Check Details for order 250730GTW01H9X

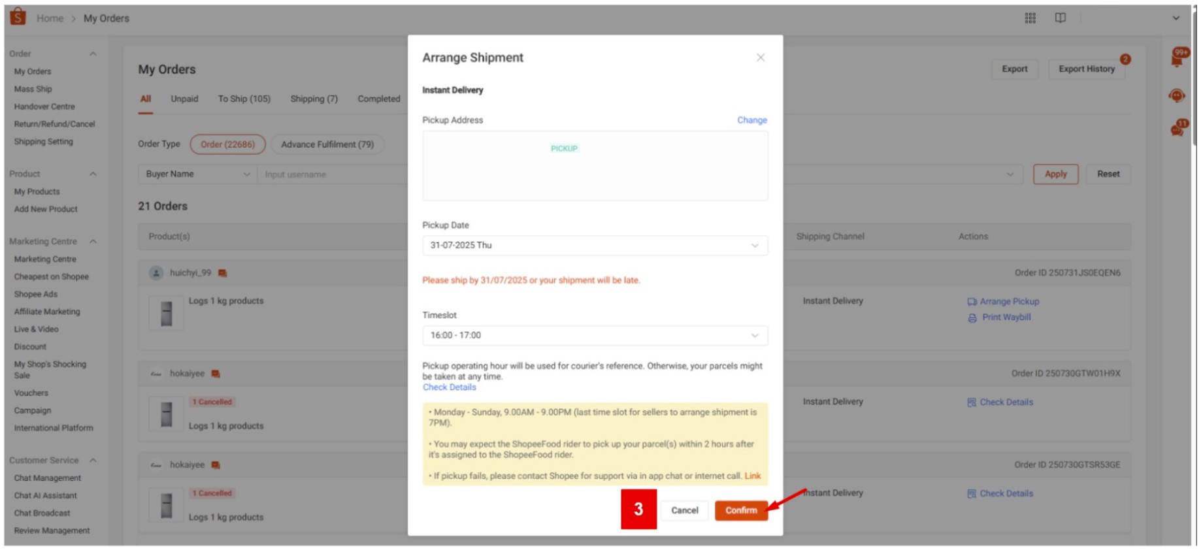1006,402
